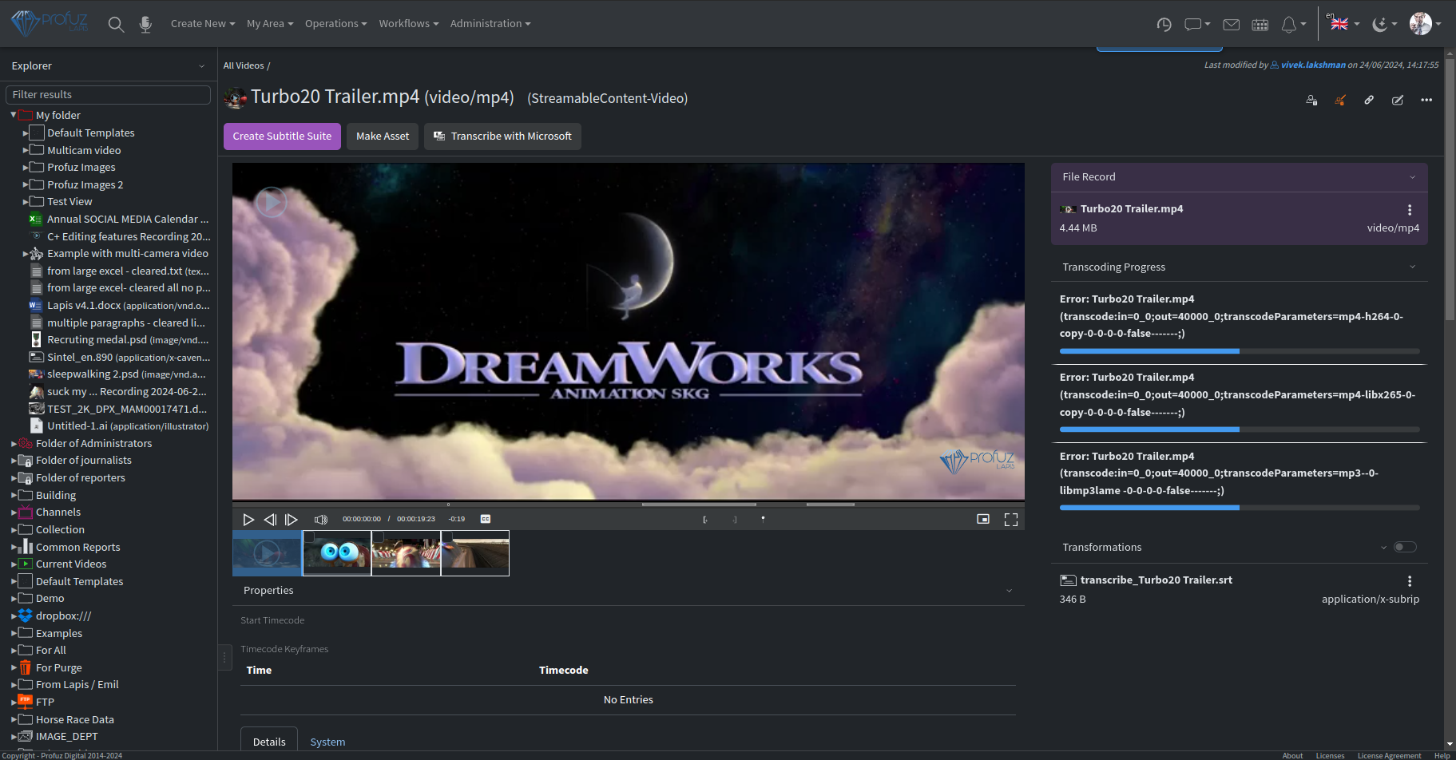Collapse the File Record panel chevron
Image resolution: width=1456 pixels, height=760 pixels.
point(1412,177)
